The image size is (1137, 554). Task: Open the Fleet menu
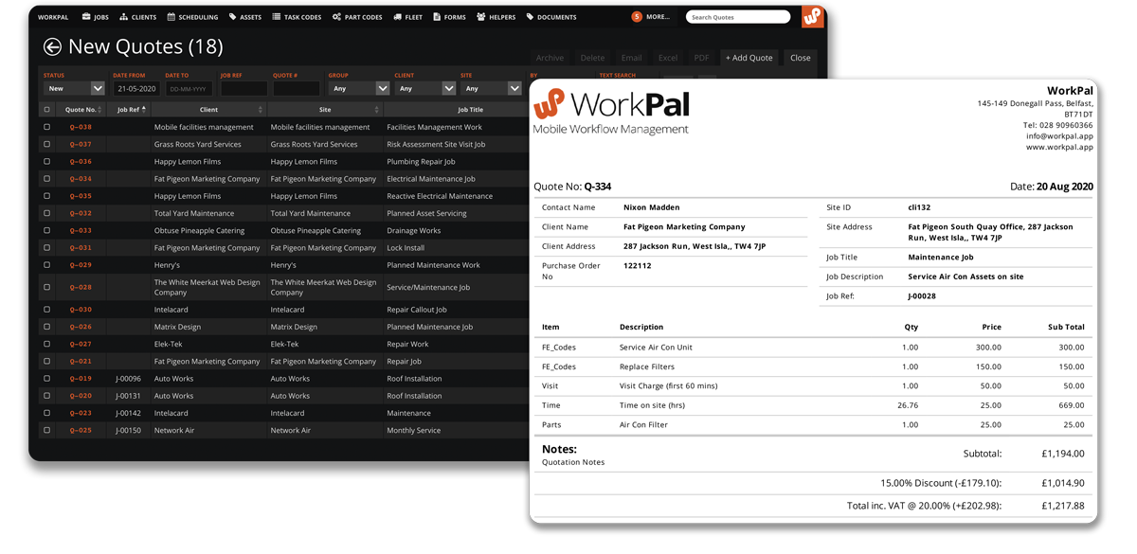pos(408,17)
